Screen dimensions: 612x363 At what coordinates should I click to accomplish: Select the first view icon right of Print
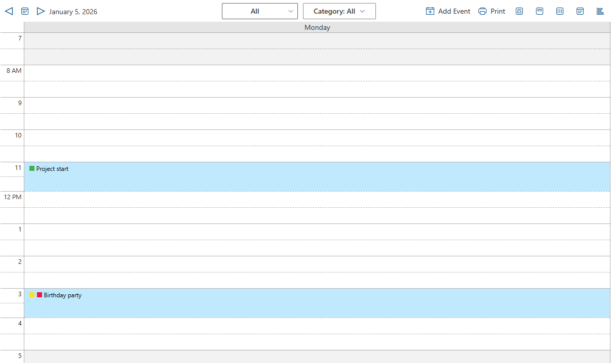click(x=519, y=11)
